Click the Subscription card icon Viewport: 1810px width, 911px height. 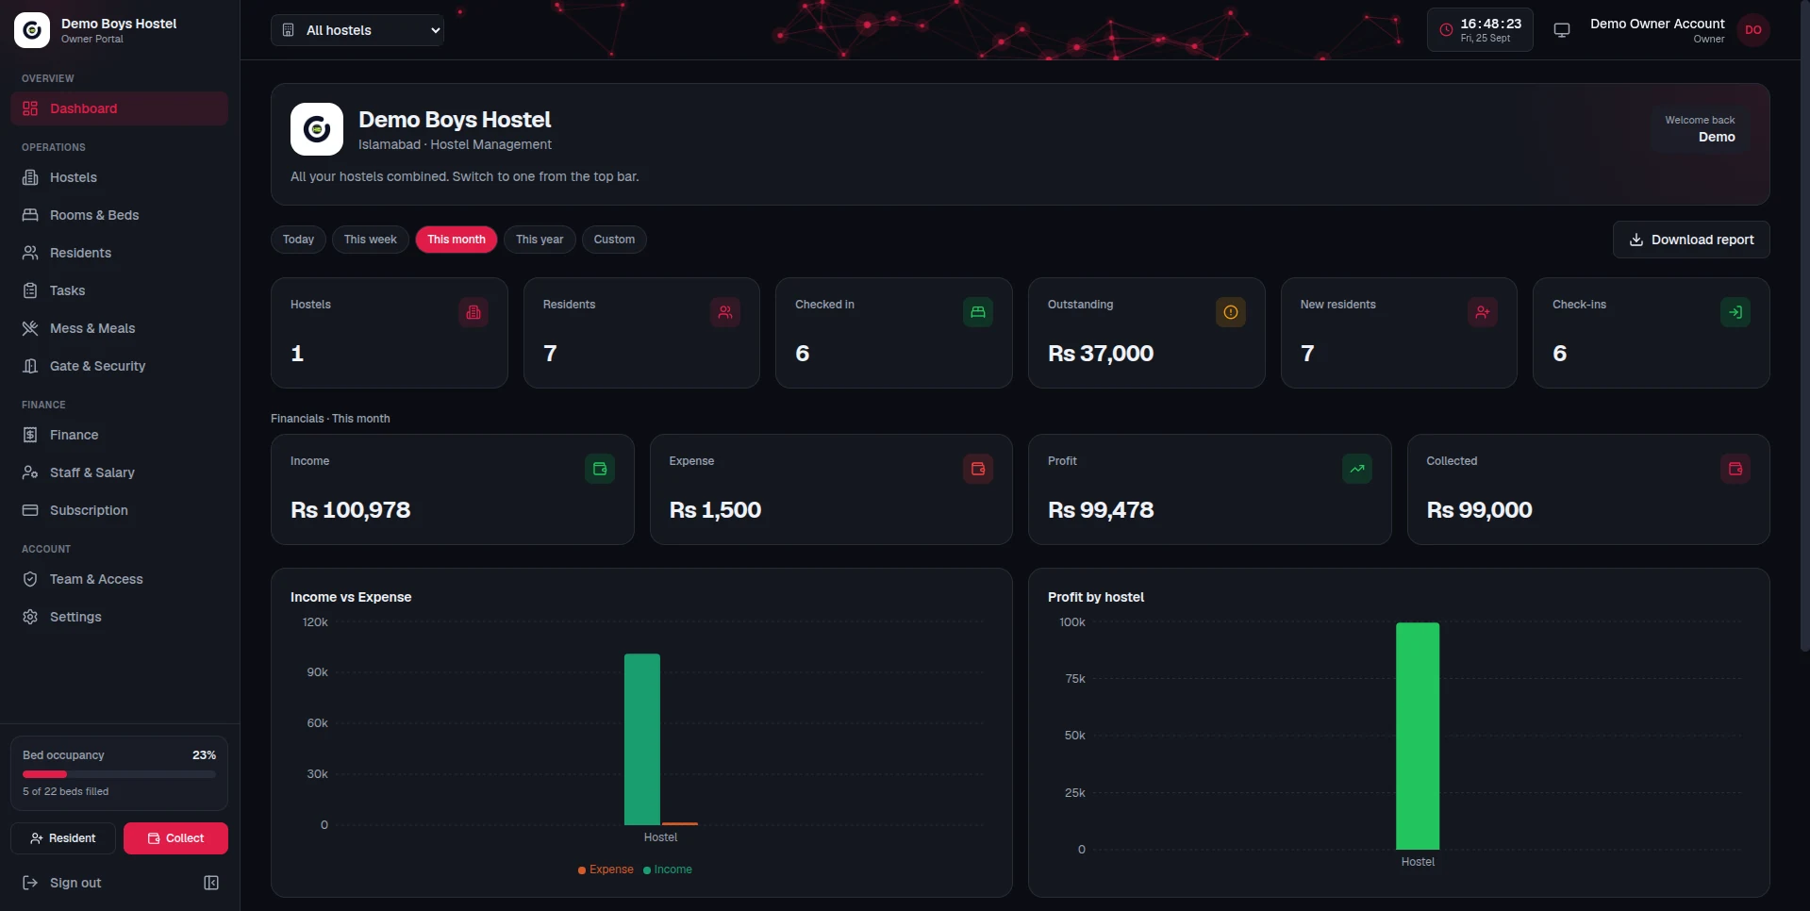tap(30, 510)
